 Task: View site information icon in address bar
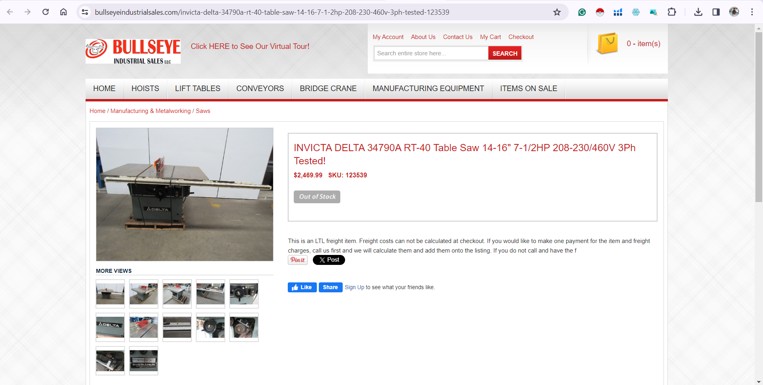(85, 12)
